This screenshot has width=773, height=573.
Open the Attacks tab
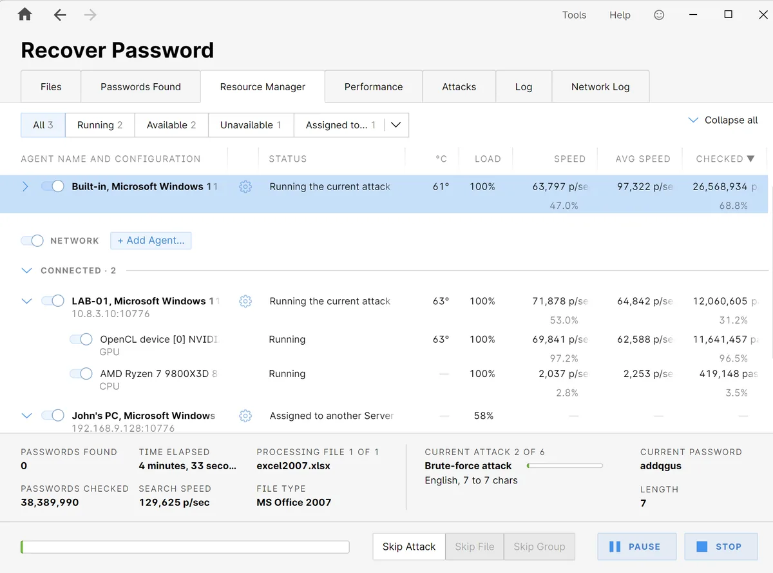[459, 86]
